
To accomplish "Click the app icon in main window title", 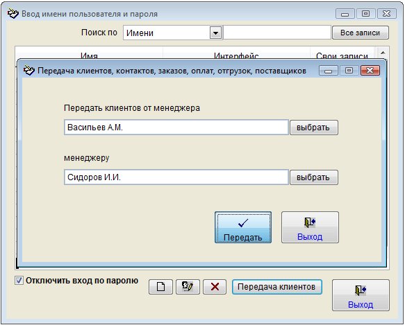I will pyautogui.click(x=13, y=14).
